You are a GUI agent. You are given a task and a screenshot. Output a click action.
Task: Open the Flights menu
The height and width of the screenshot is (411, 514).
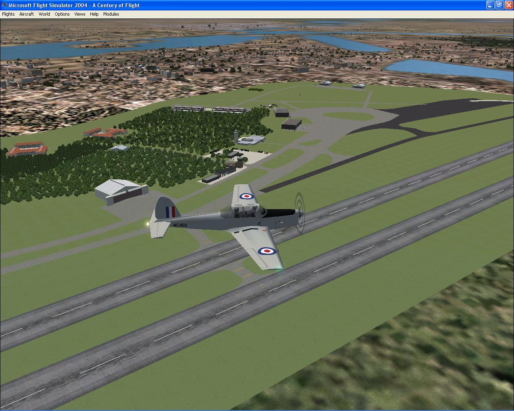click(8, 14)
